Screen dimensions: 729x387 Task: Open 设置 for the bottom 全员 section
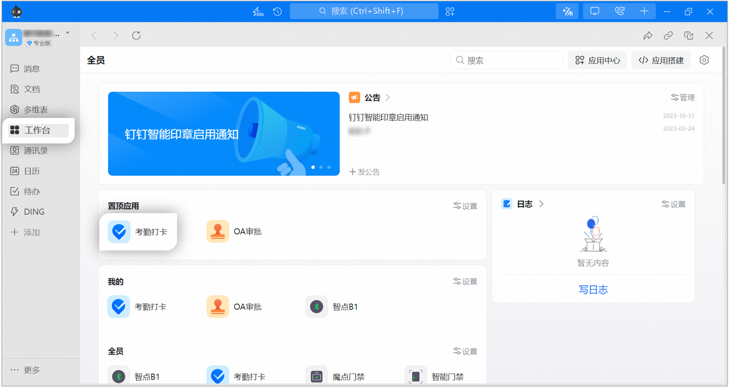(x=465, y=351)
